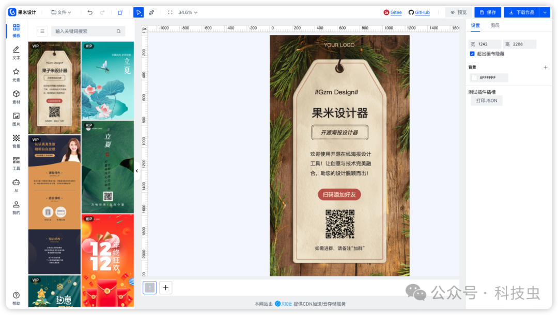This screenshot has height=315, width=558.
Task: Click the white #FFFFFF background color swatch
Action: pos(474,78)
